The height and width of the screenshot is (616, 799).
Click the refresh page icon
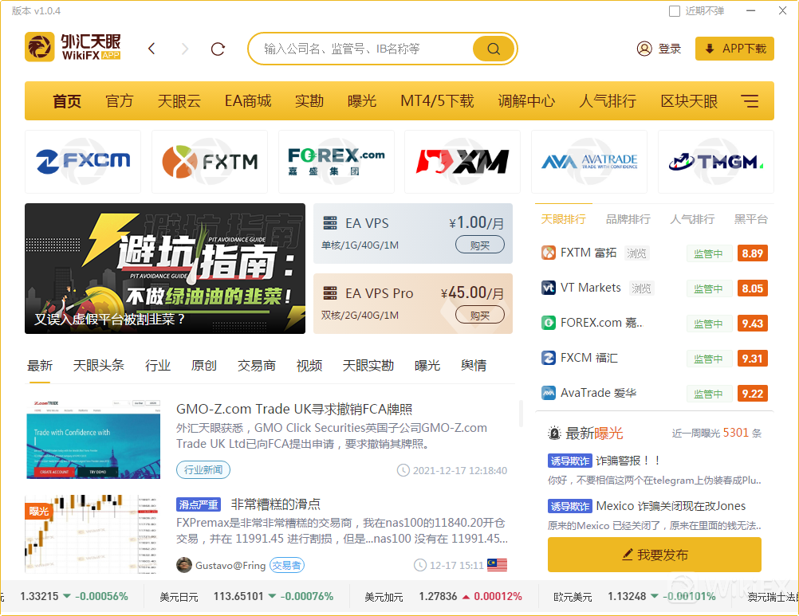[x=218, y=49]
